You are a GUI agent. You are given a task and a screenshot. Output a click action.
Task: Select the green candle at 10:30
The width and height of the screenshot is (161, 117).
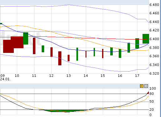click(26, 38)
